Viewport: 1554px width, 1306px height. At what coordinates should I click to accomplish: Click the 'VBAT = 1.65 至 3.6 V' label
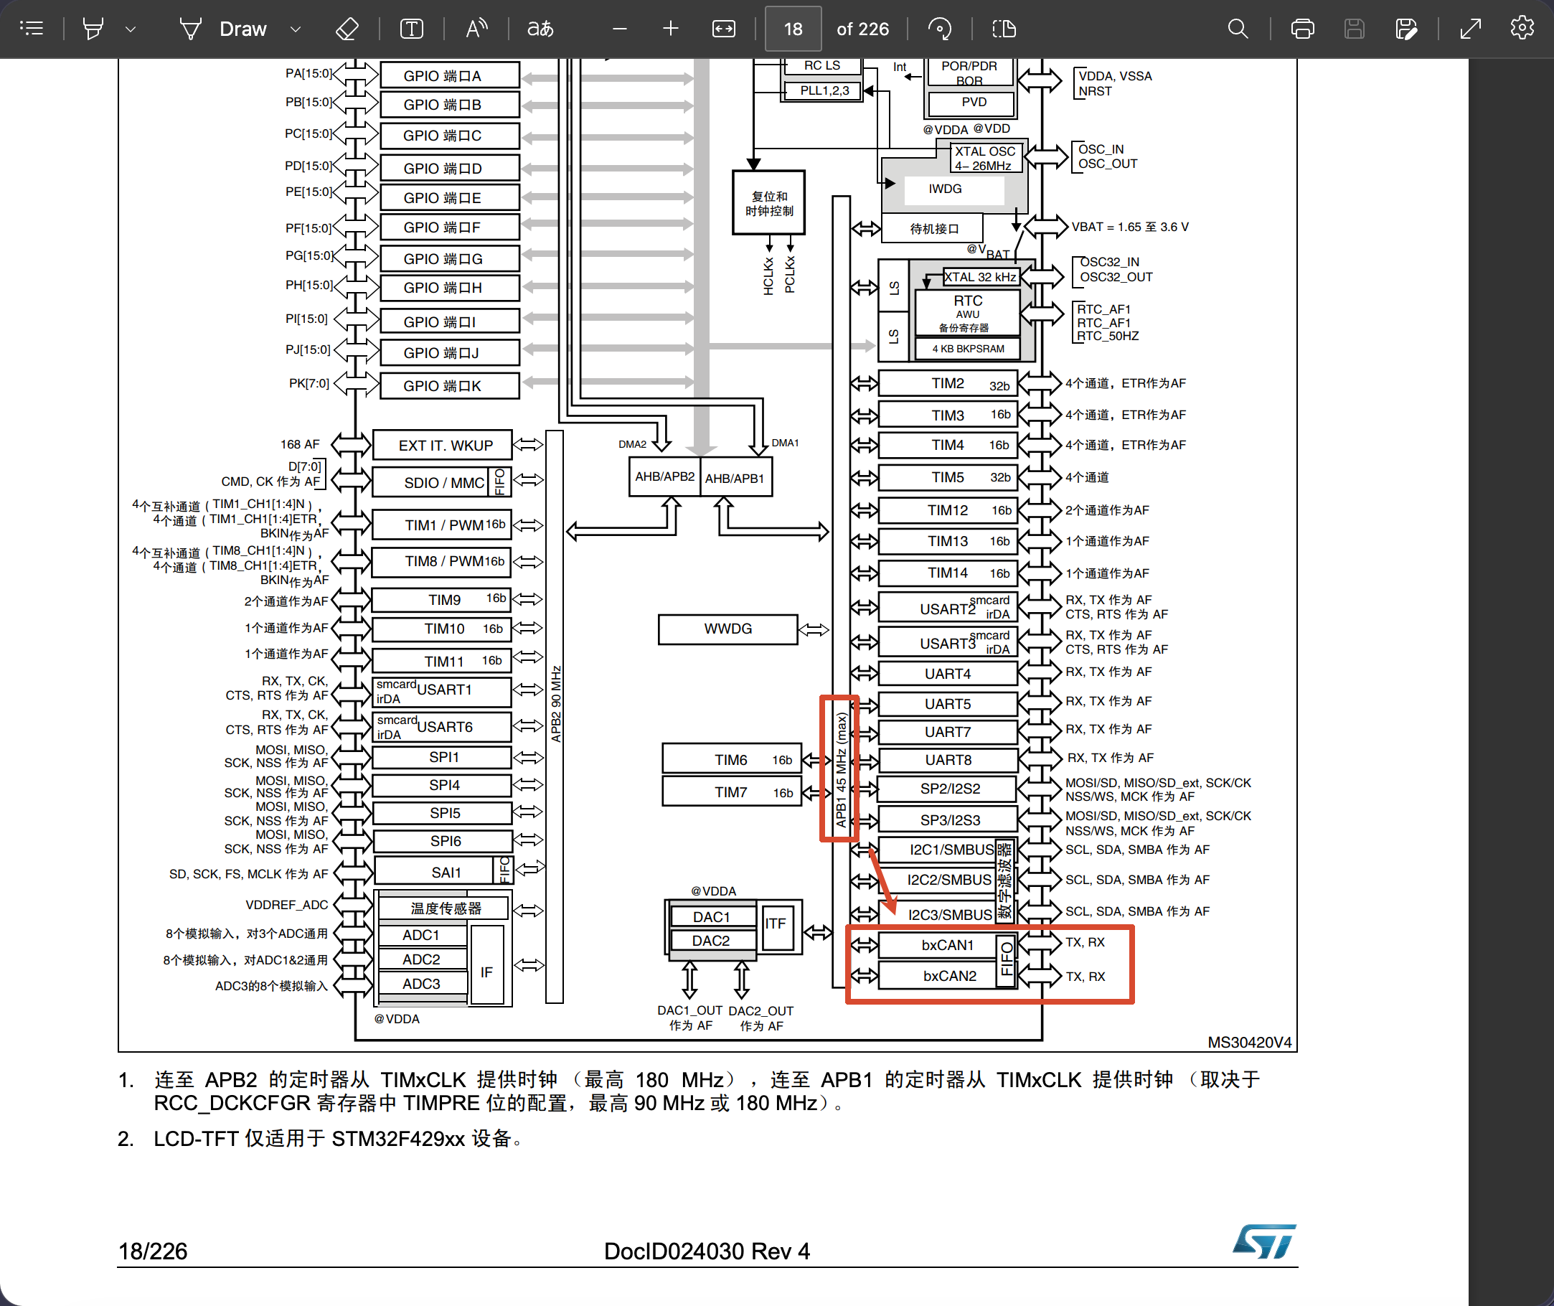click(1130, 227)
